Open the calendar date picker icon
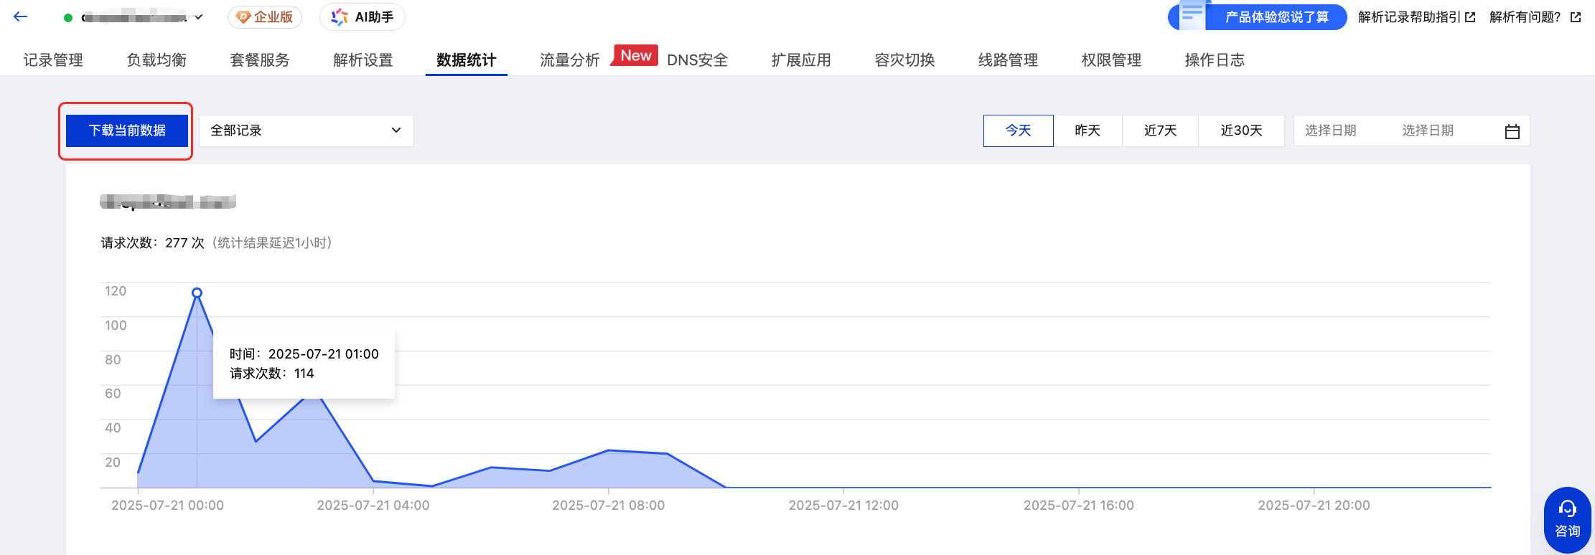 pyautogui.click(x=1512, y=131)
